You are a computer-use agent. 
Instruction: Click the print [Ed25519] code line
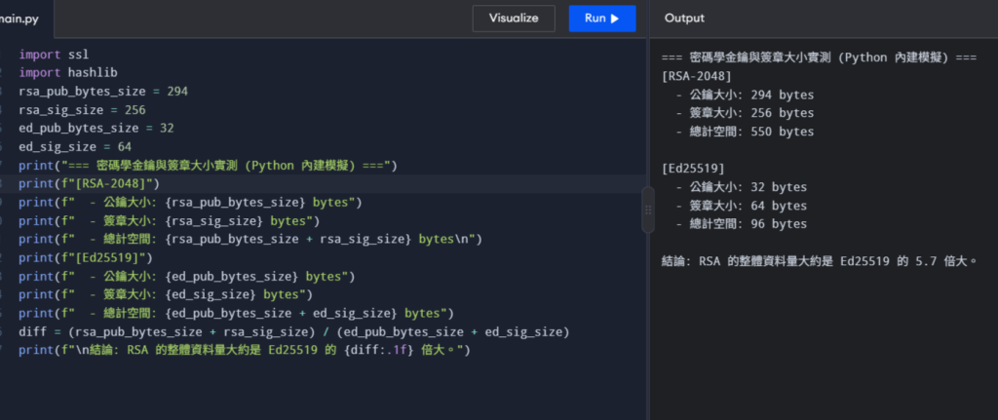click(86, 257)
